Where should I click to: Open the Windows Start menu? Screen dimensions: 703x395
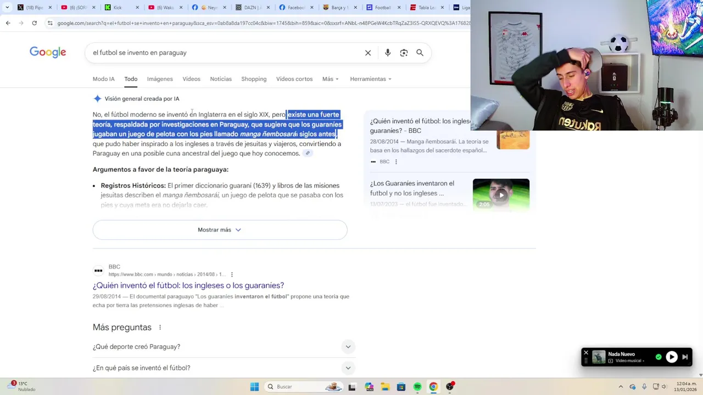pyautogui.click(x=254, y=387)
